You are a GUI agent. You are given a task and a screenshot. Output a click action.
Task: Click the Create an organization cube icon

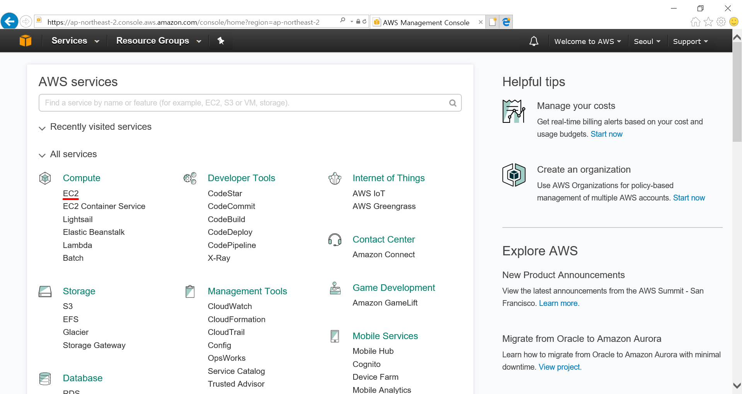click(514, 175)
